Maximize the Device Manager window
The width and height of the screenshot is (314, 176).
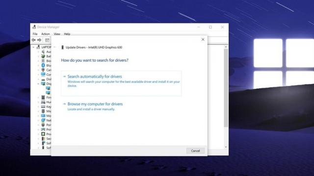(x=210, y=27)
